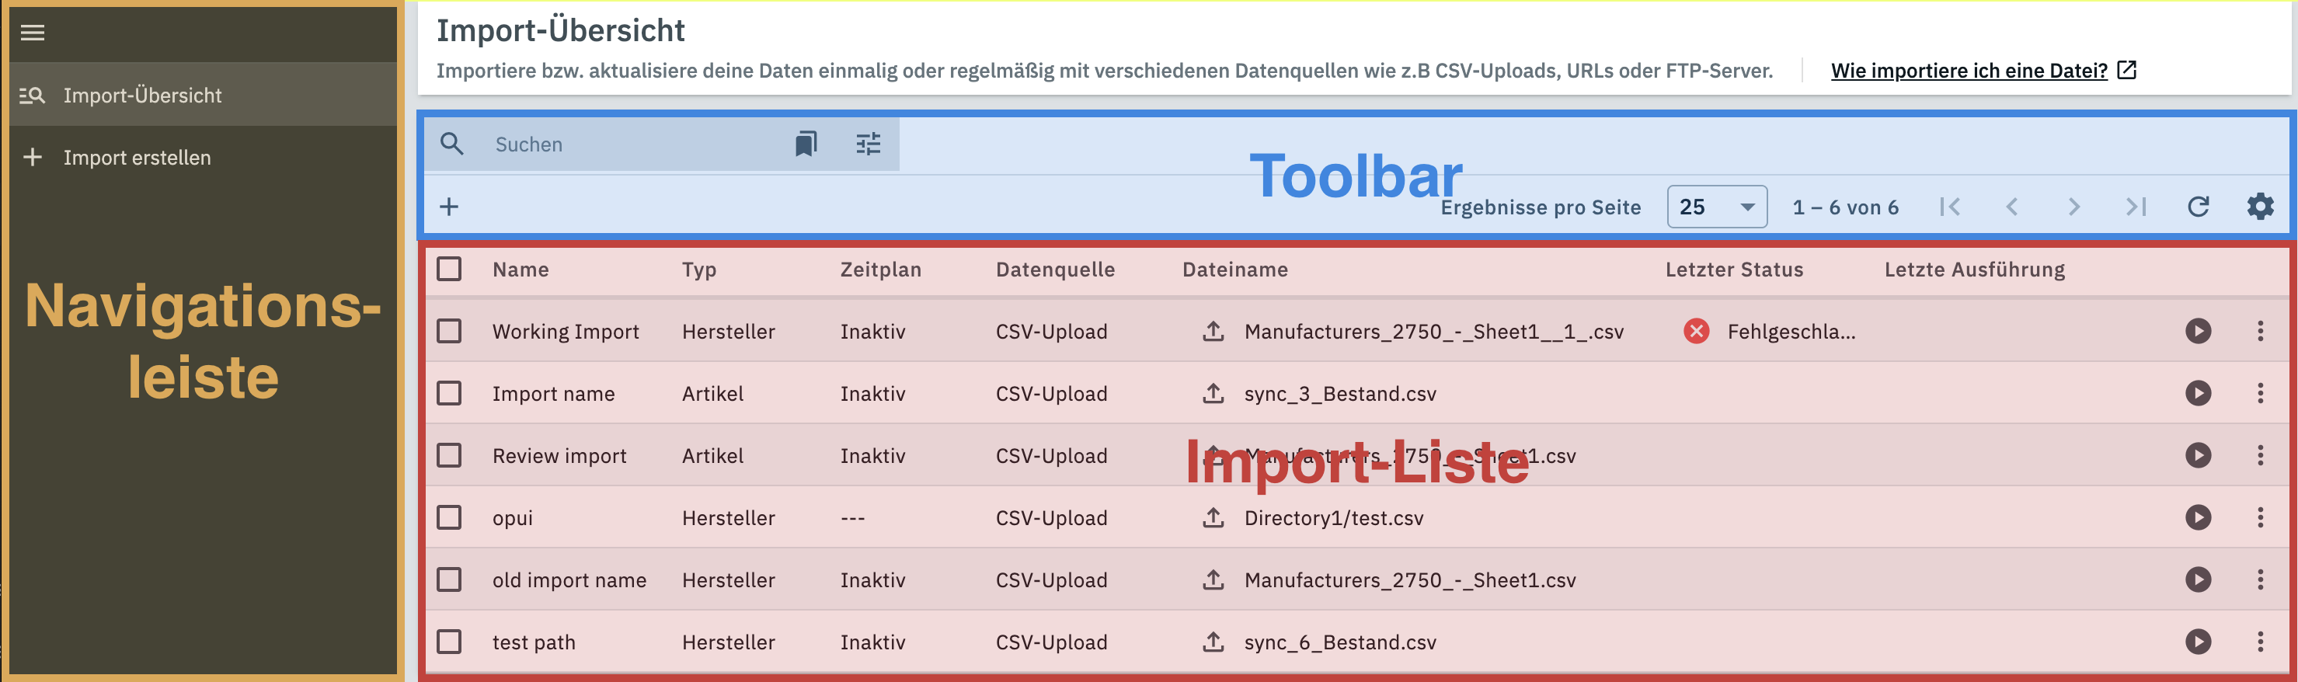Go to the first page
The height and width of the screenshot is (682, 2298).
(x=1949, y=207)
